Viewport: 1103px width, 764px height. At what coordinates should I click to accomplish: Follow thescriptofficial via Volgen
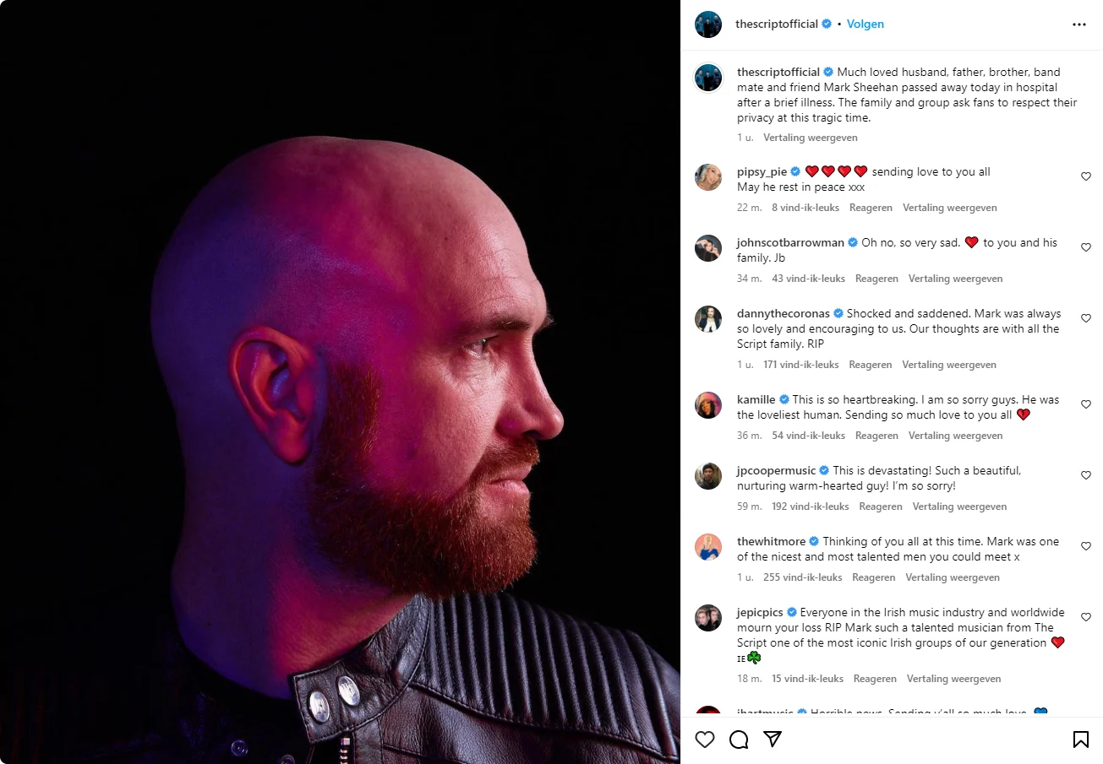(x=865, y=24)
